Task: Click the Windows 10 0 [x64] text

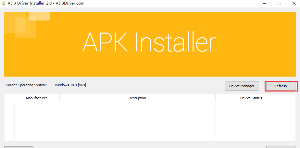Action: coord(70,85)
